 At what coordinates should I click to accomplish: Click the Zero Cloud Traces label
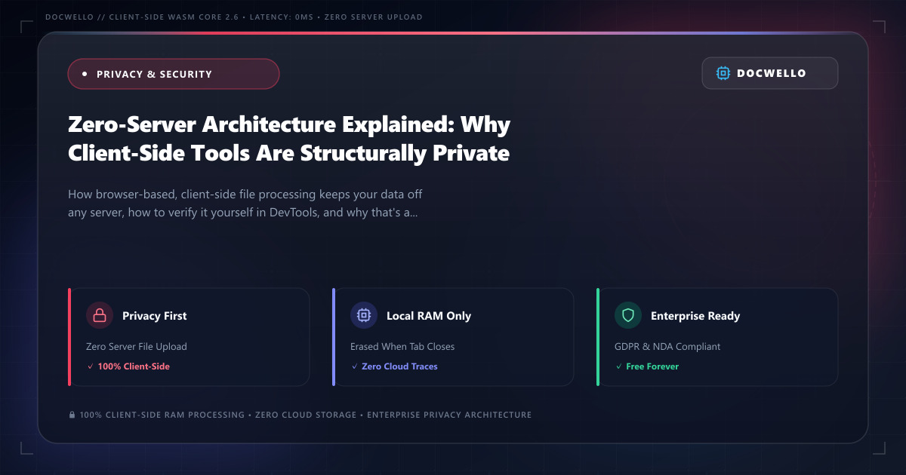tap(399, 366)
